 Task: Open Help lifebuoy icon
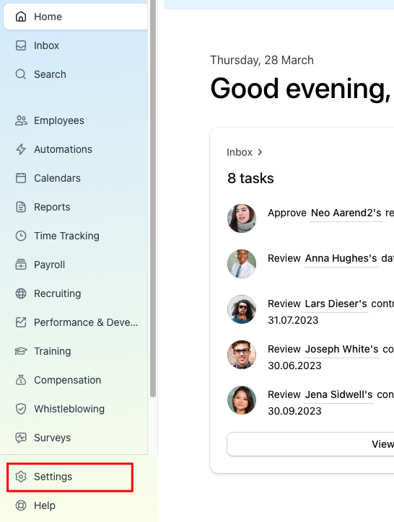tap(21, 505)
